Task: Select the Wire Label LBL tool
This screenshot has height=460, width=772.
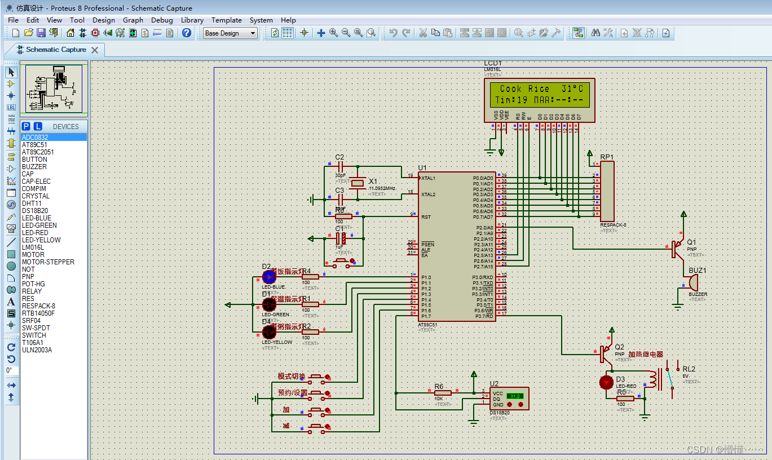Action: pyautogui.click(x=11, y=108)
